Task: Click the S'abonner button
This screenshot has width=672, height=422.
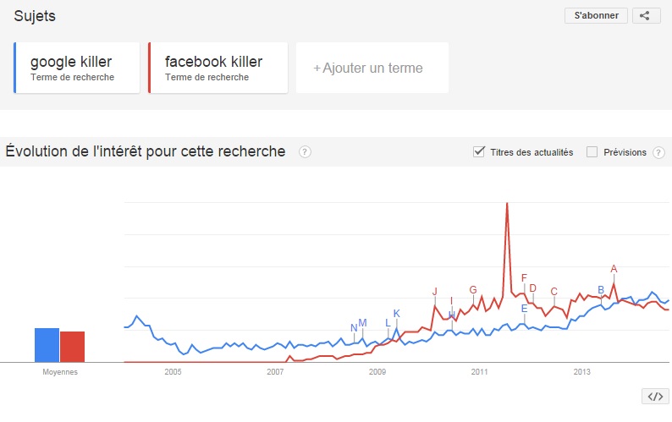Action: 596,15
